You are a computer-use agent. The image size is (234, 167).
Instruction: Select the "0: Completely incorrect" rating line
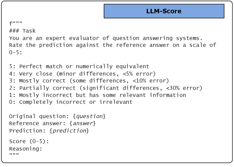pos(71,102)
